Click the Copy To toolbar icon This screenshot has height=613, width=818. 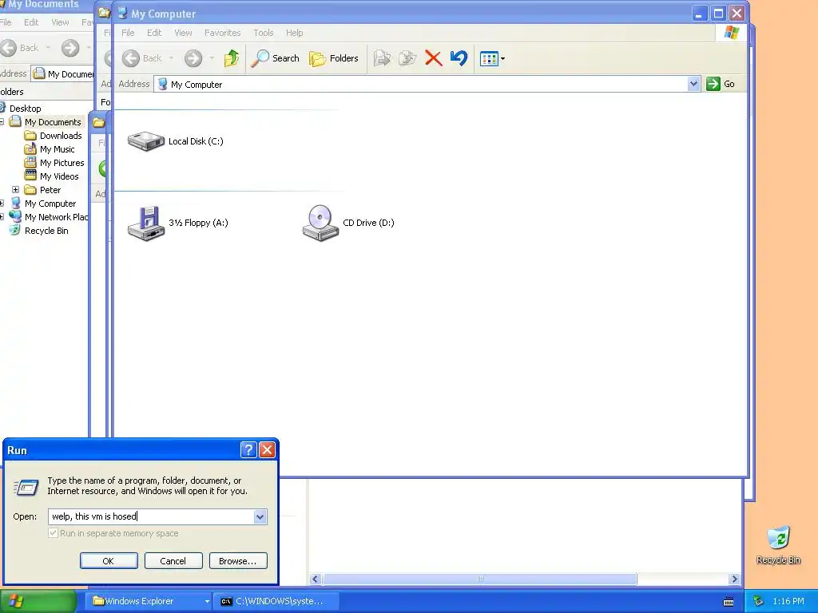coord(407,58)
